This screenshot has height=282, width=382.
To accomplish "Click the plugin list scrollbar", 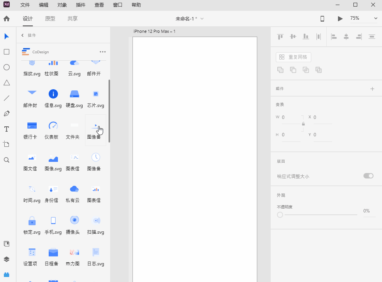I will 109,111.
